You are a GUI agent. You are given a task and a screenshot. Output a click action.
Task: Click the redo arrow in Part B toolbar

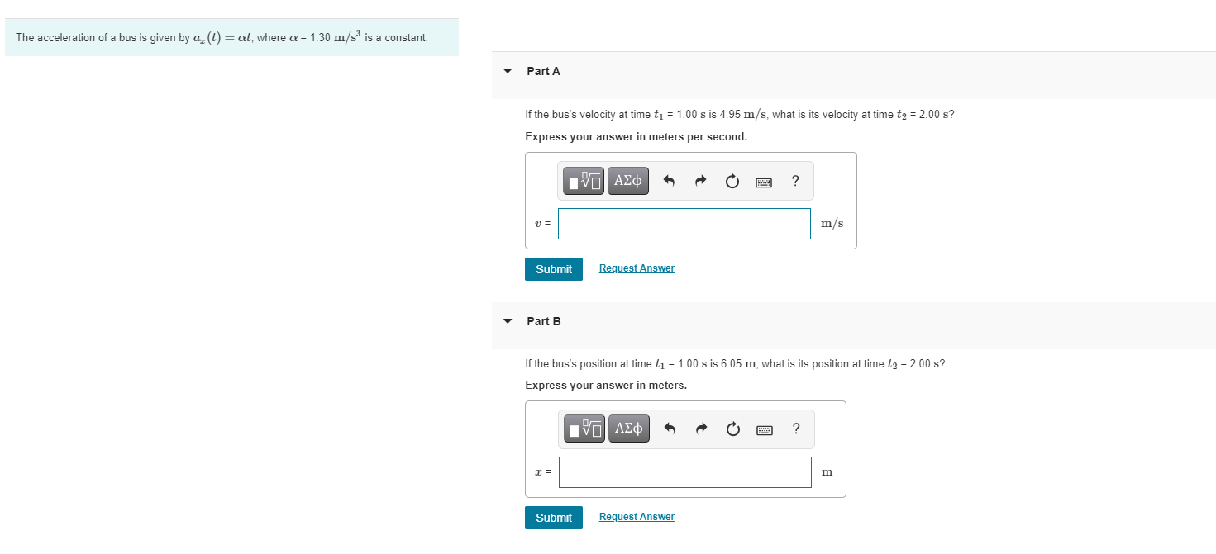pyautogui.click(x=700, y=429)
